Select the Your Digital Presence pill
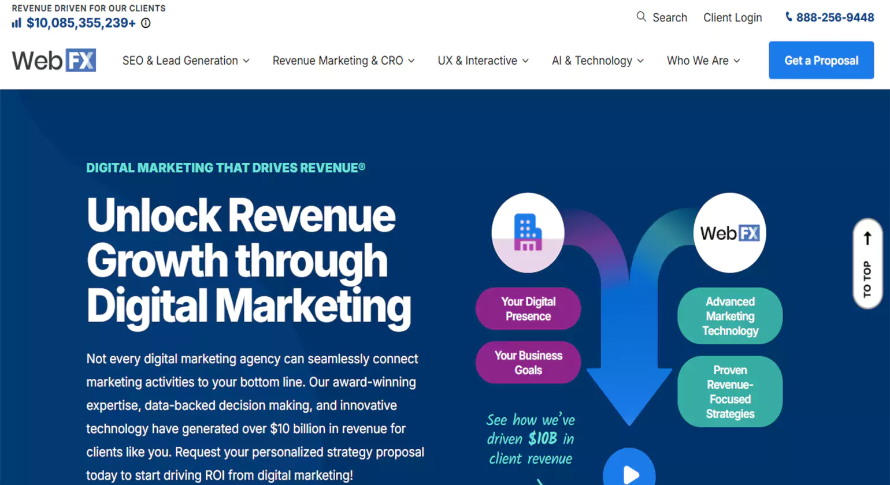890x485 pixels. [x=528, y=309]
